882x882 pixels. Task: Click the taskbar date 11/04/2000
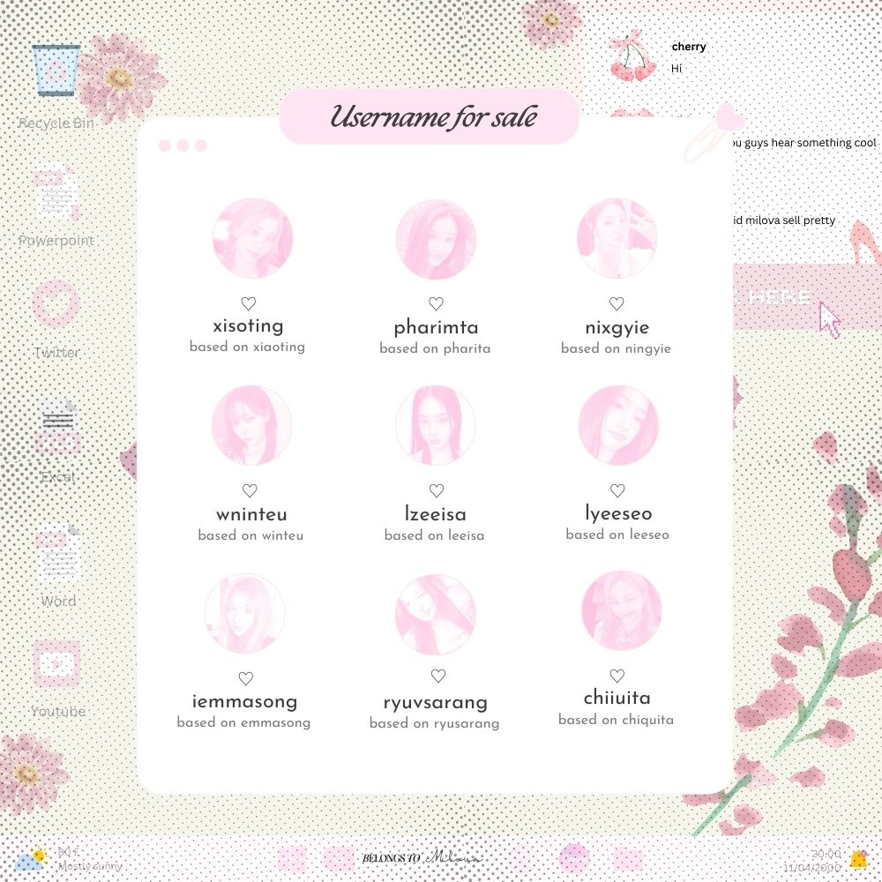(x=812, y=867)
